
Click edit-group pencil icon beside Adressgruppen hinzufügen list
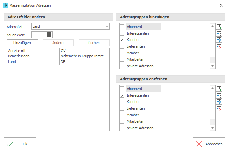pyautogui.click(x=219, y=39)
